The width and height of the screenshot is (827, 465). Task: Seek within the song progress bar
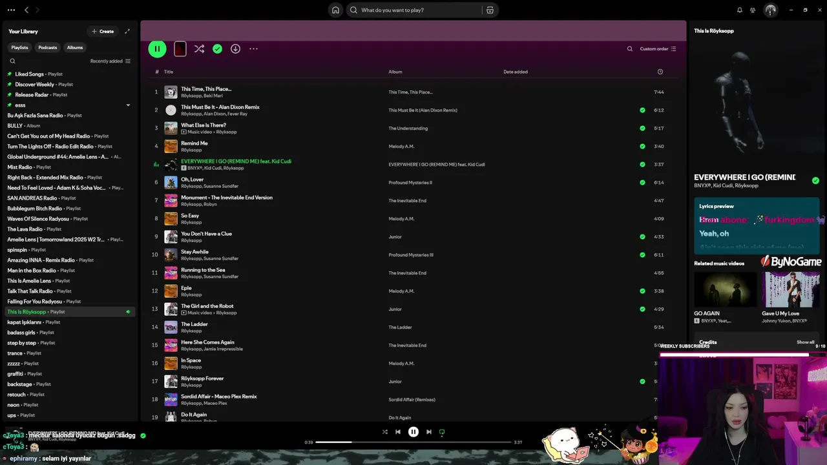[413, 442]
